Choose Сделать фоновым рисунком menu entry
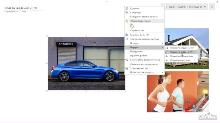 click(x=144, y=64)
